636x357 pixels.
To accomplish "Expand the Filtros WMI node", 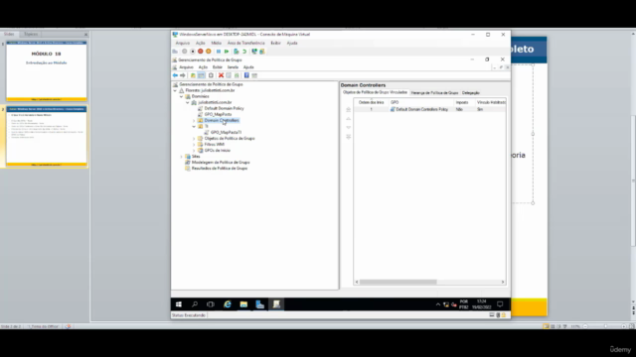I will click(x=194, y=145).
